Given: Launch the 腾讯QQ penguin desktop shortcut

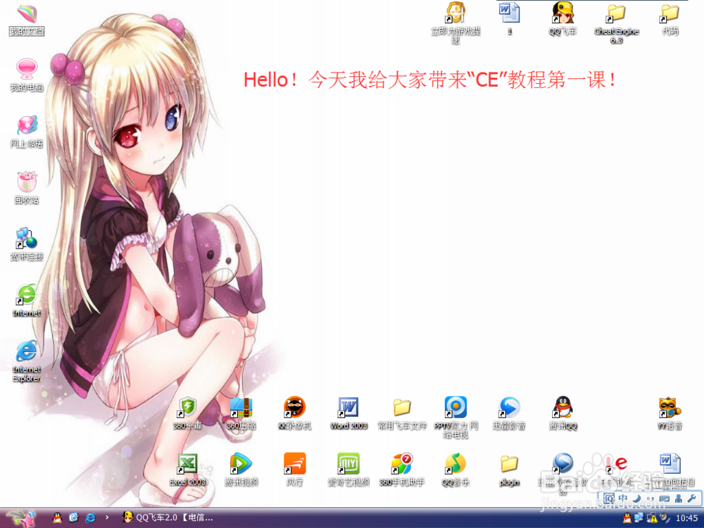Looking at the screenshot, I should 563,413.
